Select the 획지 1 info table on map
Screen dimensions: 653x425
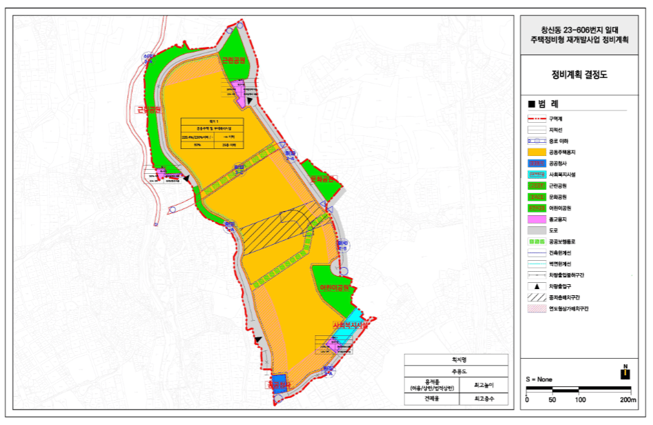click(x=212, y=133)
